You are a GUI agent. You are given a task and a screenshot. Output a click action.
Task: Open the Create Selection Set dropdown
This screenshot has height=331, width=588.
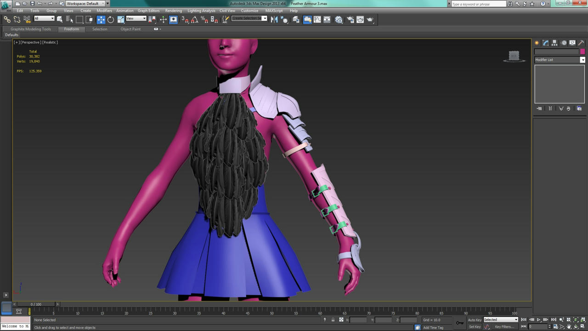pyautogui.click(x=249, y=18)
